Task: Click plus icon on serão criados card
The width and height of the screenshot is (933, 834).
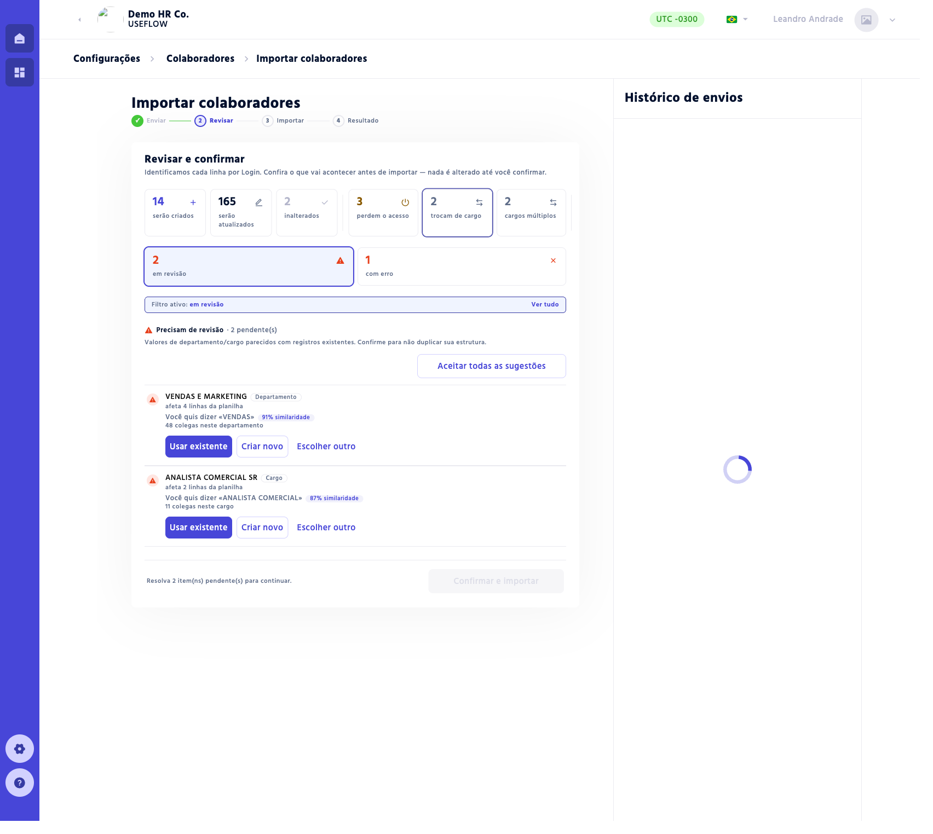Action: pos(193,202)
